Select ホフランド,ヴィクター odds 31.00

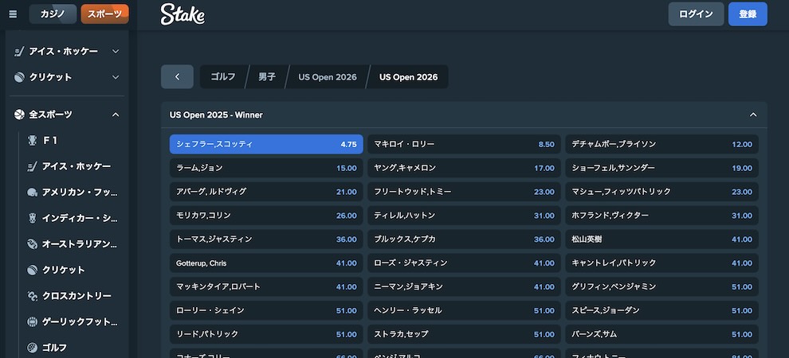pyautogui.click(x=661, y=216)
